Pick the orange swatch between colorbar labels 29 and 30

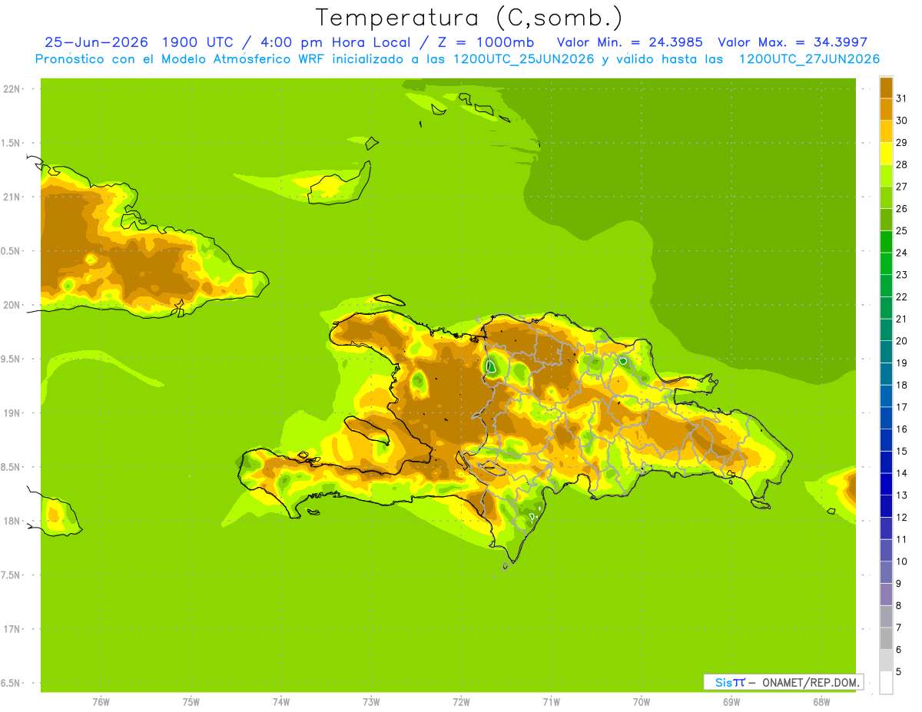(x=886, y=131)
